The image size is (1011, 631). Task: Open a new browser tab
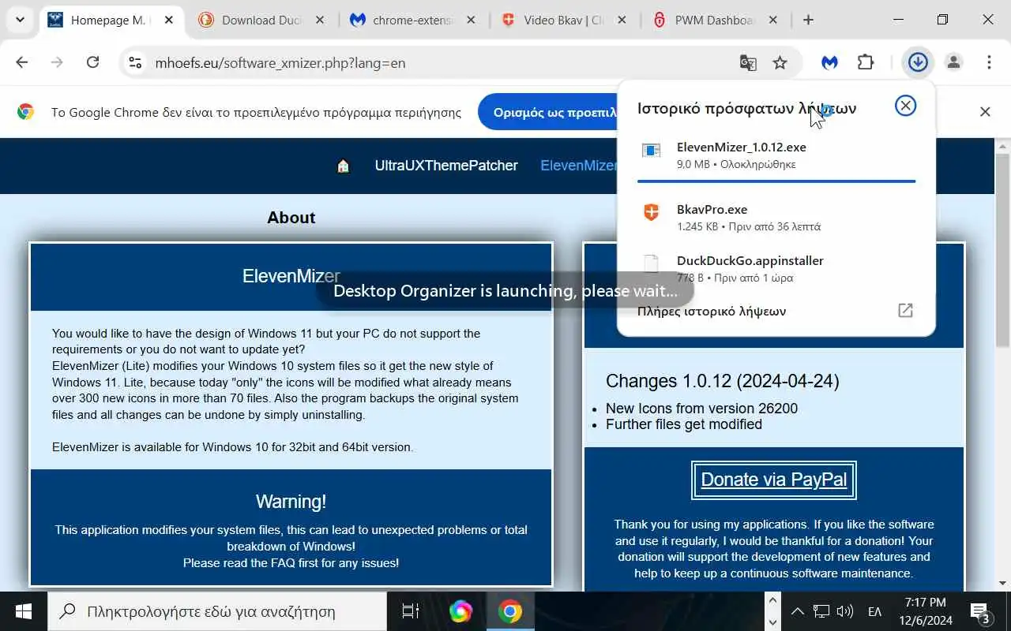(x=808, y=21)
